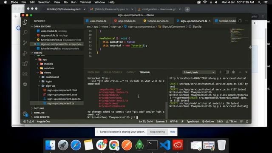Open the Search view in activity bar
Viewport: 272px width, 153px height.
[25, 32]
